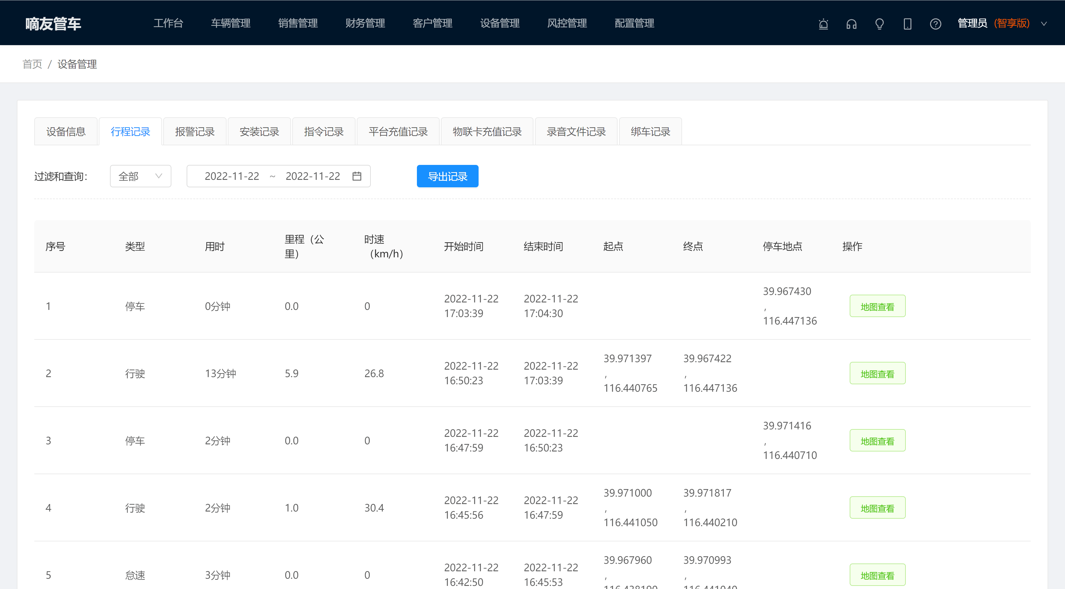
Task: Click 地图查看 for row 4
Action: [x=878, y=508]
